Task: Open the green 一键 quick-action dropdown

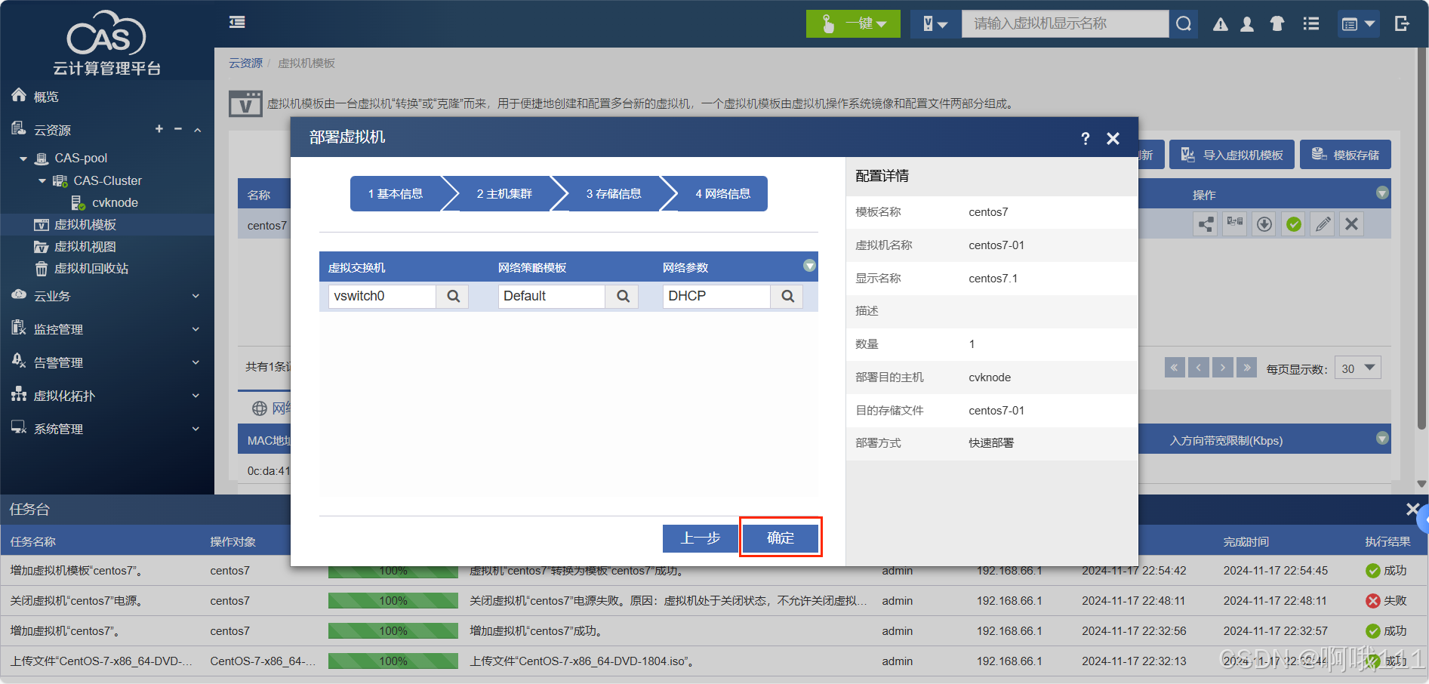Action: point(853,23)
